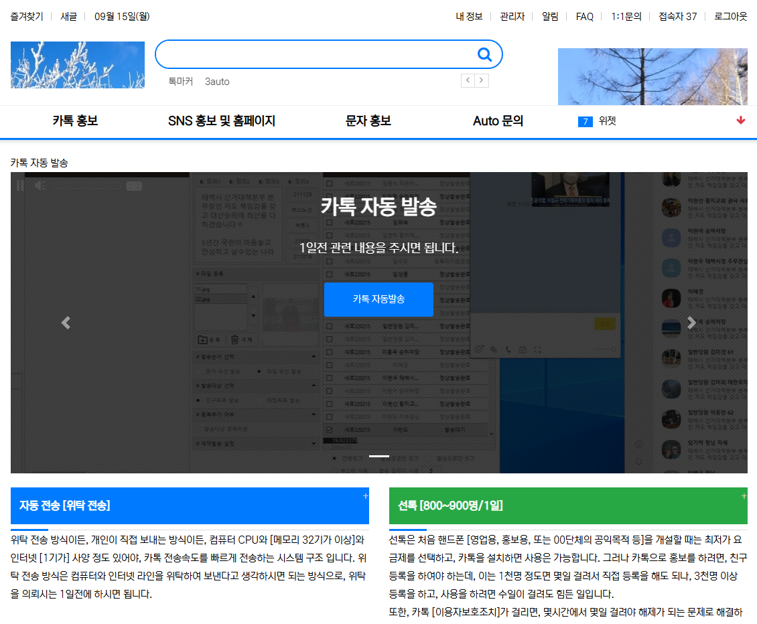
Task: Open SNS 홍보 및 홈페이지 menu
Action: coord(222,121)
